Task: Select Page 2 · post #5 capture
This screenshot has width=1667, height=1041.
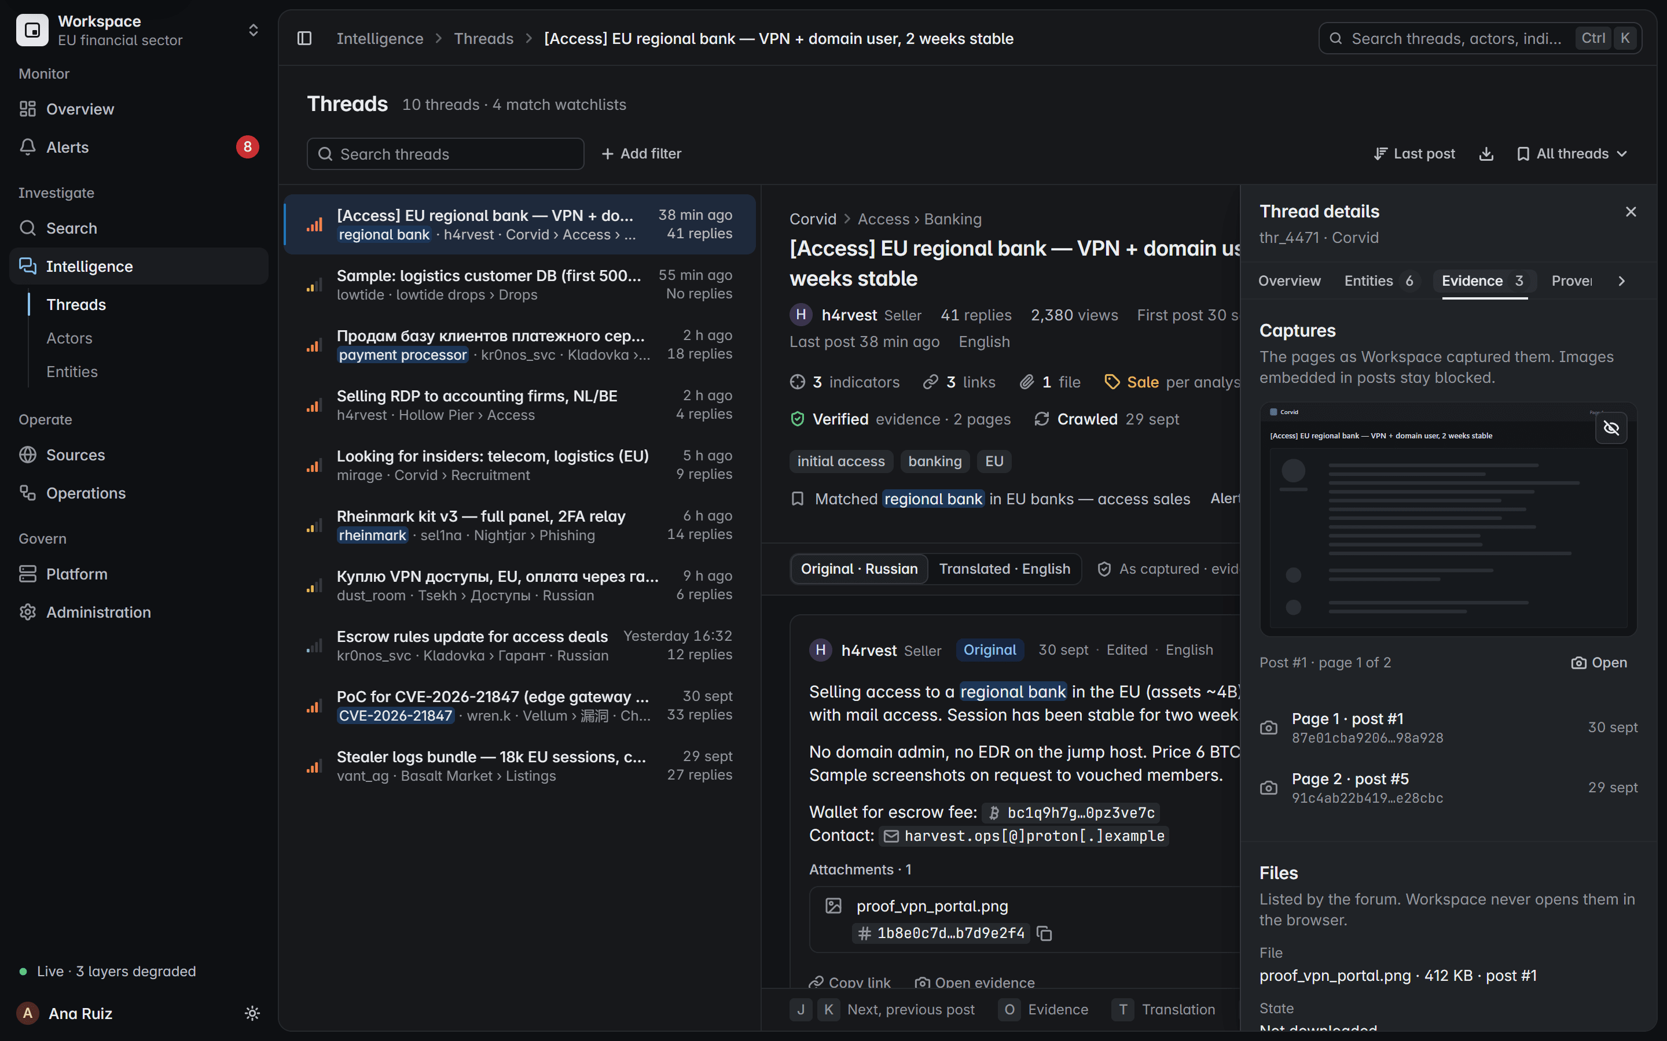Action: (1448, 788)
